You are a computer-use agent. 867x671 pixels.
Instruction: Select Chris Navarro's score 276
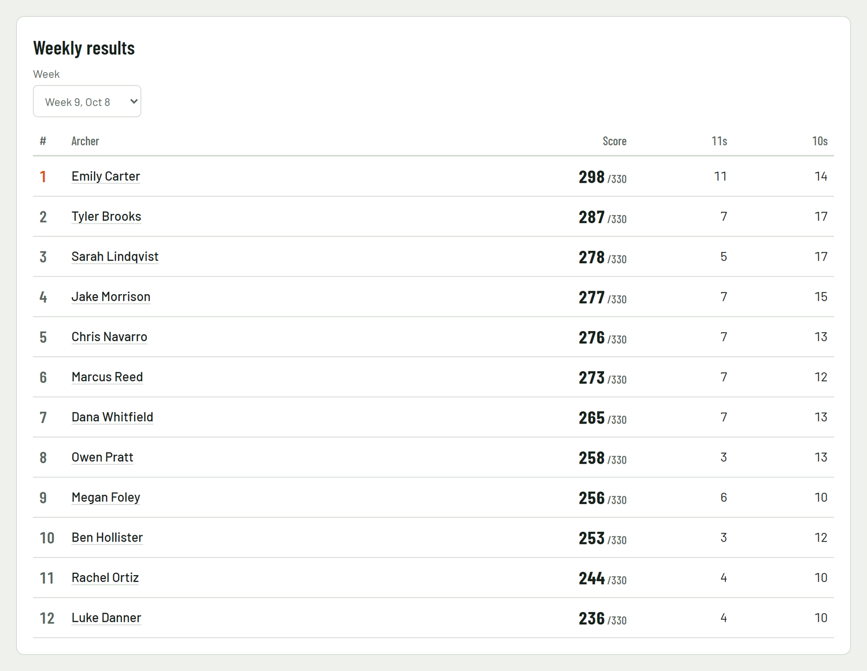click(x=591, y=338)
